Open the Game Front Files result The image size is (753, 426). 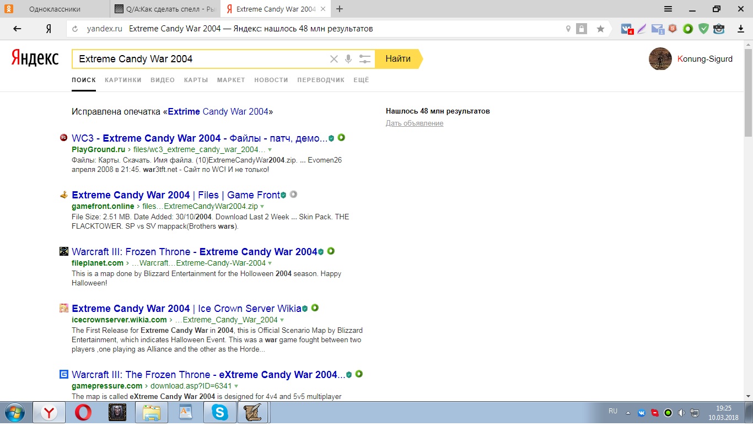coord(176,195)
